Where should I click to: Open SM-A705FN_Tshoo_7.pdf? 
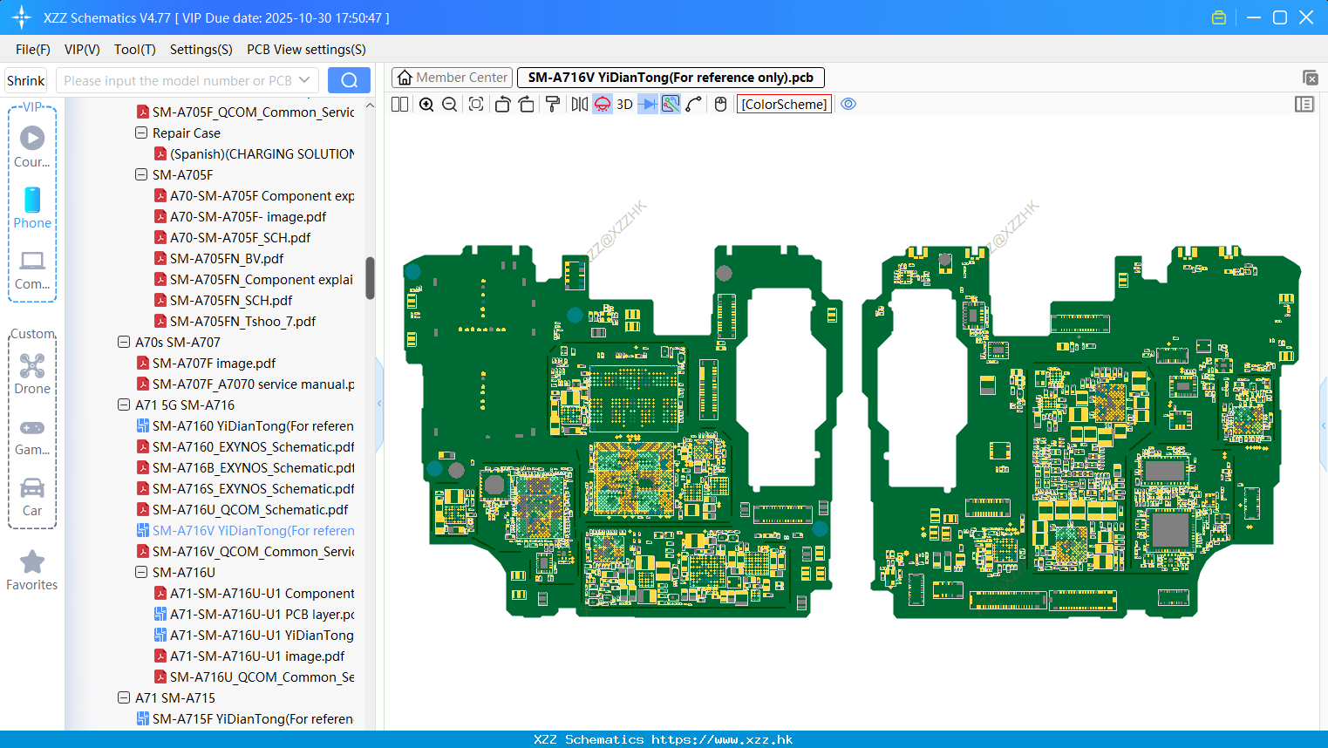[242, 322]
